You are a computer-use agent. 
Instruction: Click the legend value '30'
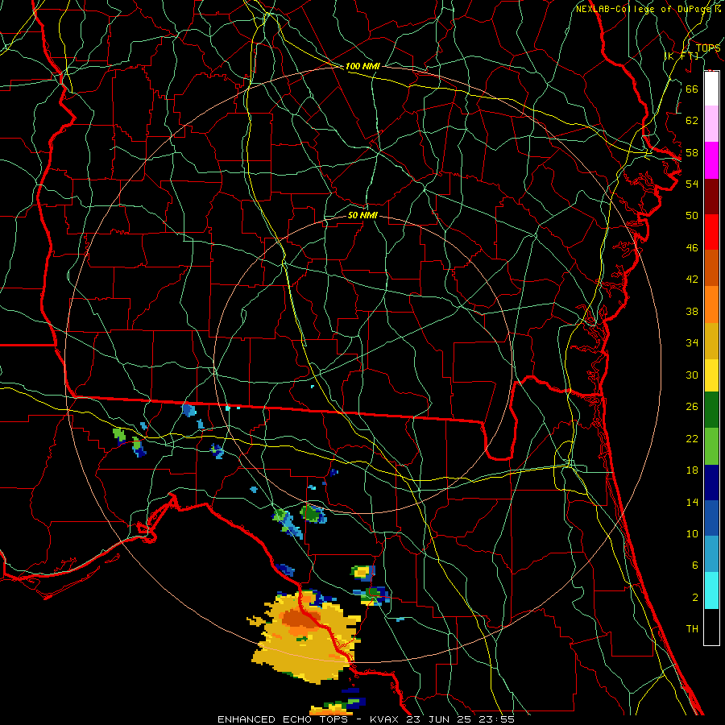pyautogui.click(x=692, y=375)
